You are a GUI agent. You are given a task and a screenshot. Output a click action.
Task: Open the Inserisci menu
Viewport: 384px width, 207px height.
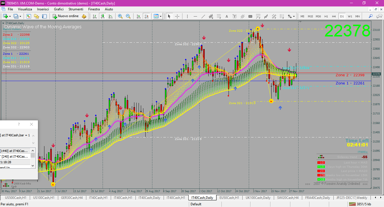pos(43,9)
